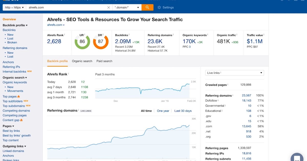Click the orange search magnifying glass icon

click(x=148, y=7)
